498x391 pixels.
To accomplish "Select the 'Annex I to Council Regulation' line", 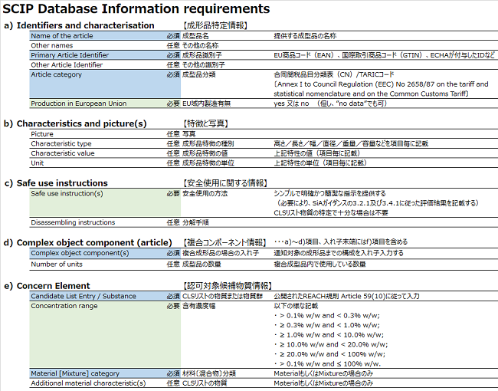I will coord(381,84).
